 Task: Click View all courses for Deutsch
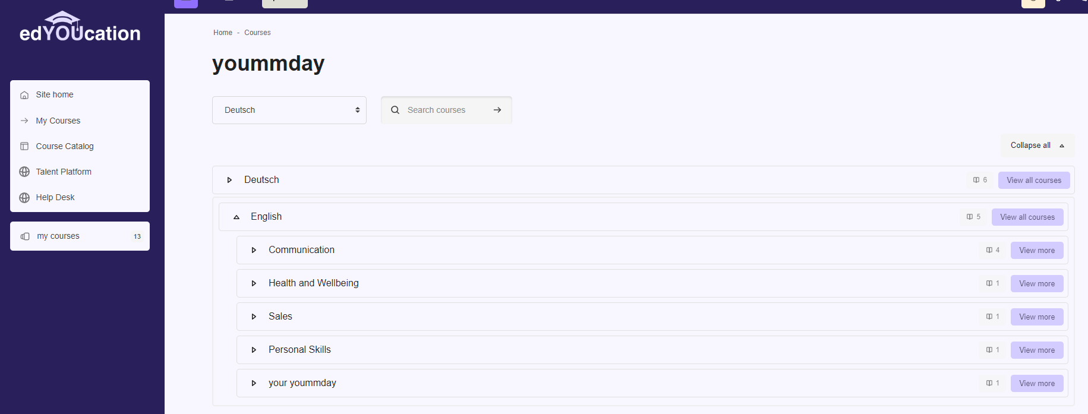coord(1034,180)
